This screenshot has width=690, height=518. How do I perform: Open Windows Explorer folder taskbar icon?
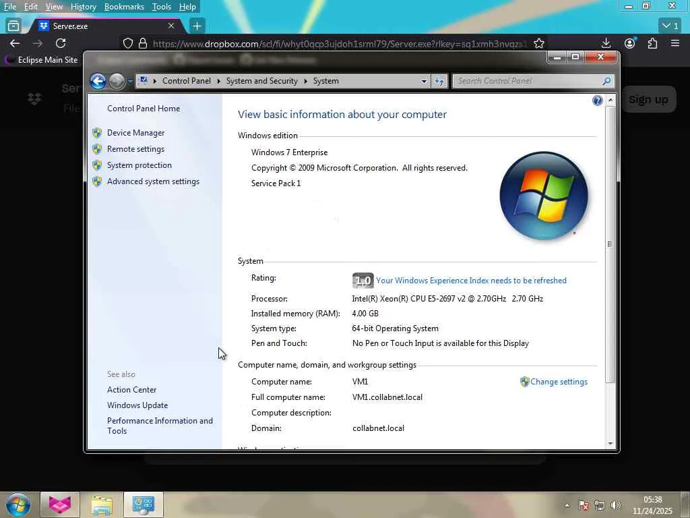pos(102,505)
